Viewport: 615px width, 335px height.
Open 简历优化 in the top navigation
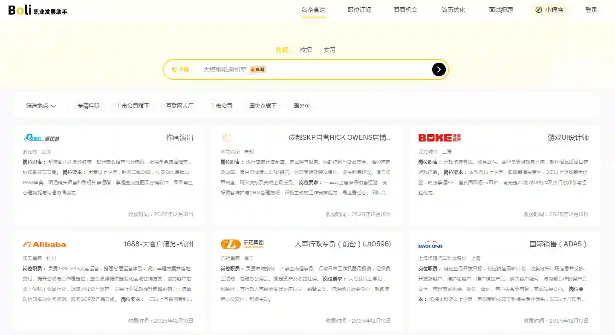[x=453, y=10]
